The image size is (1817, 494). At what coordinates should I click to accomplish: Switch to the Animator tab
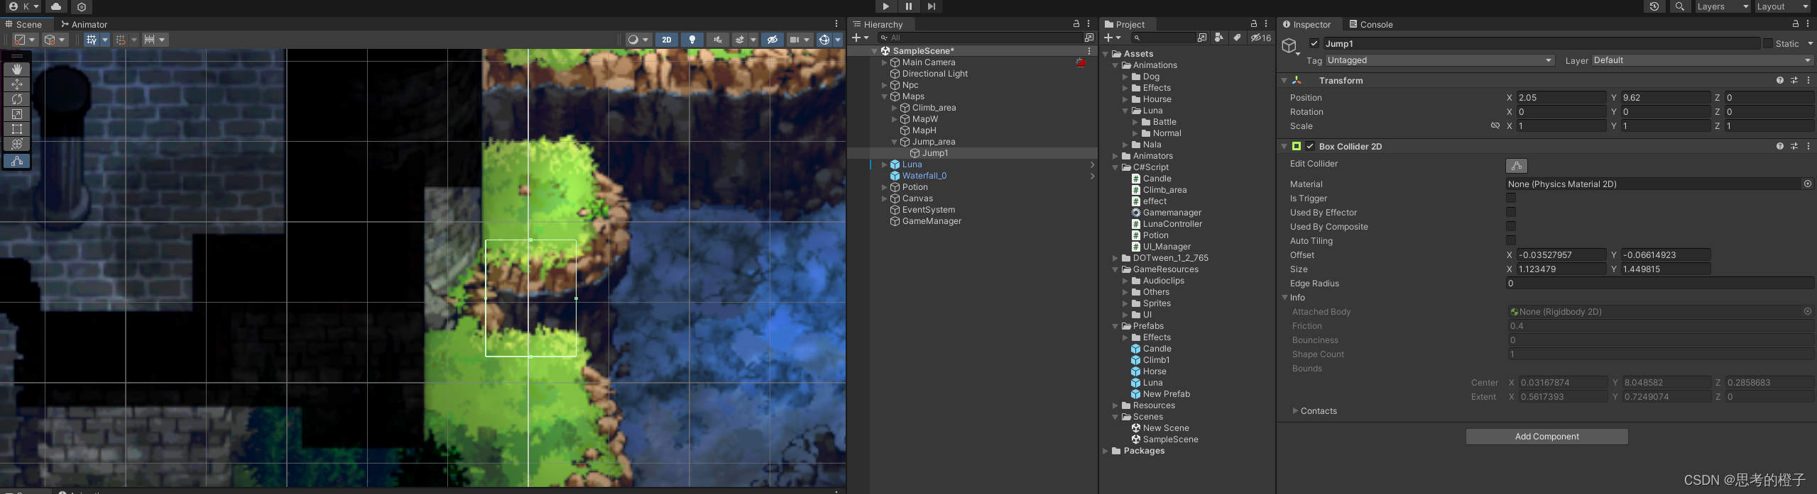coord(84,24)
